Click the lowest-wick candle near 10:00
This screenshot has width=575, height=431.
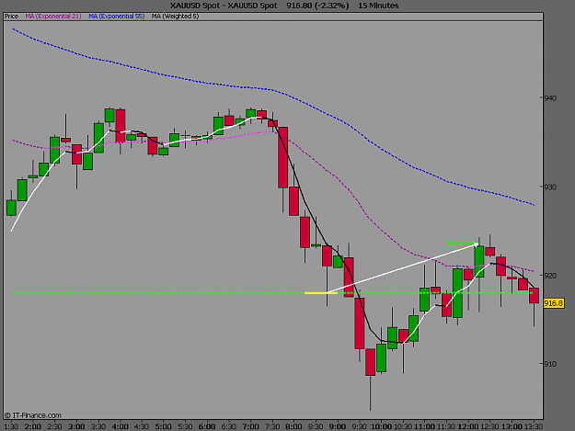[x=371, y=362]
